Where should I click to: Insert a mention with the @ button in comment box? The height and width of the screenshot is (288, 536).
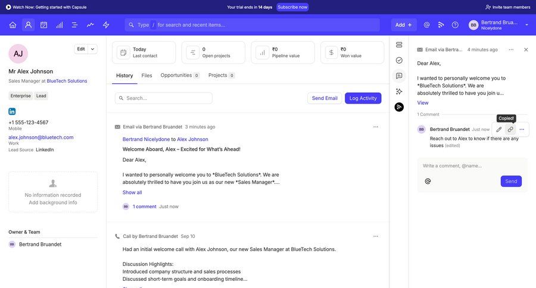click(428, 181)
